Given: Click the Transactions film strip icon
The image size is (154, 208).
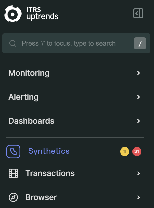Looking at the screenshot, I should click(x=13, y=173).
